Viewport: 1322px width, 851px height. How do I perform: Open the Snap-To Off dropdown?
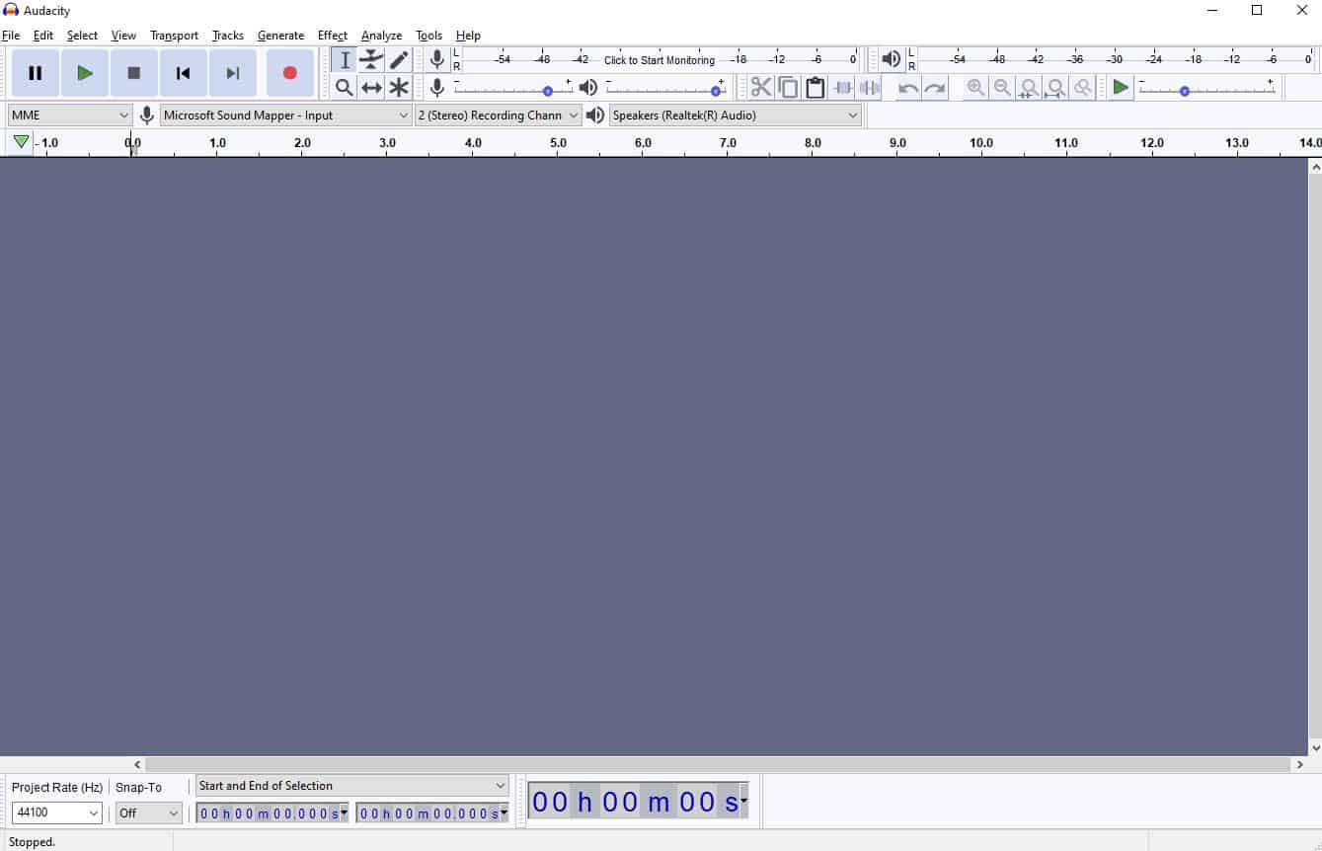point(148,813)
